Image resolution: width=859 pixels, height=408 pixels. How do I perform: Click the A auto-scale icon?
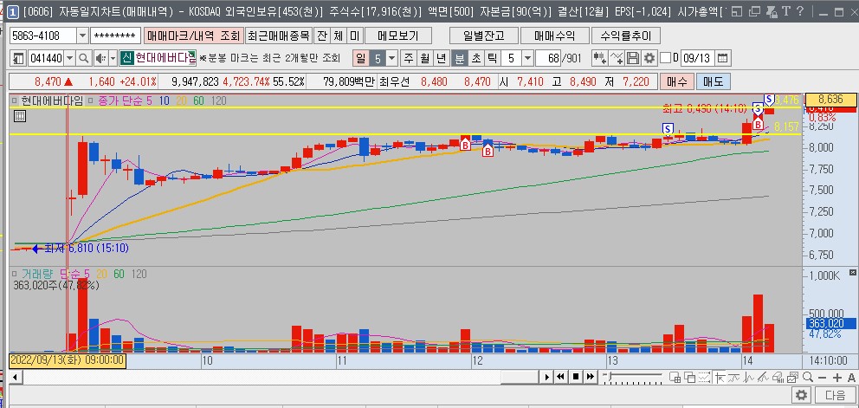tap(851, 378)
